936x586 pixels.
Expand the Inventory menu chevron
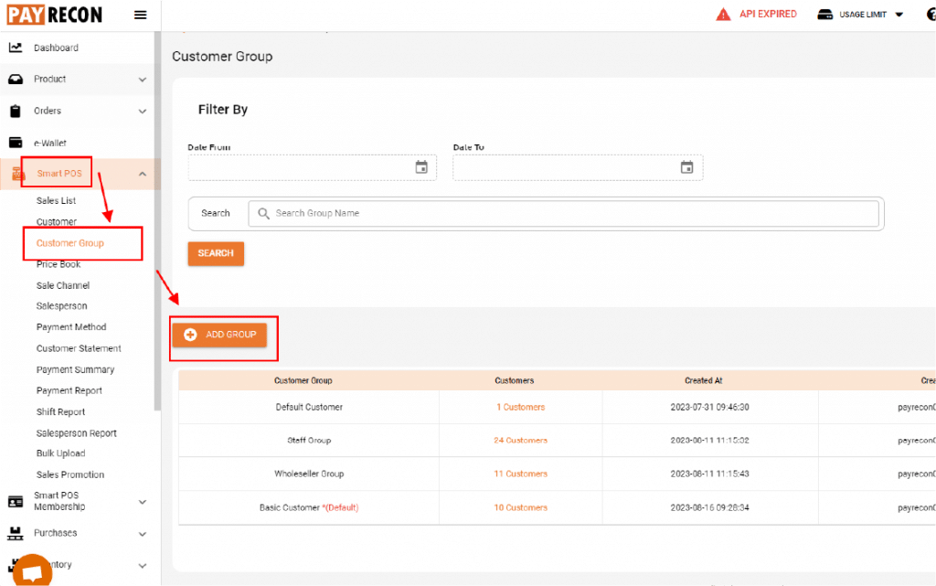(142, 565)
